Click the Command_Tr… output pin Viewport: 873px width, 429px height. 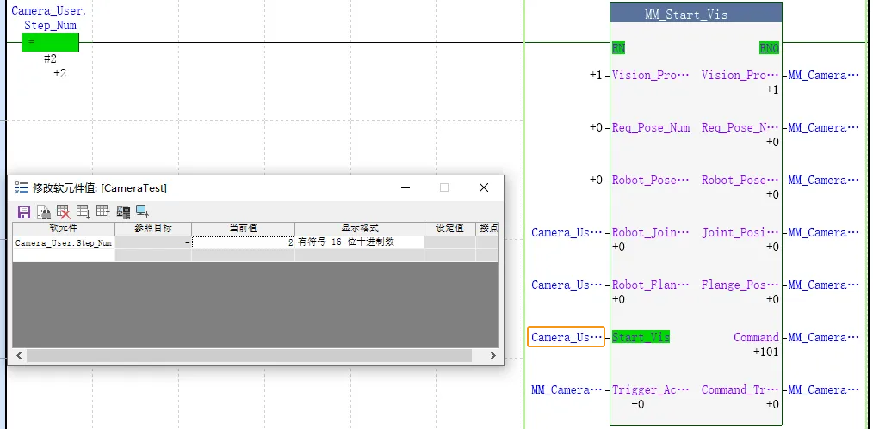(740, 389)
